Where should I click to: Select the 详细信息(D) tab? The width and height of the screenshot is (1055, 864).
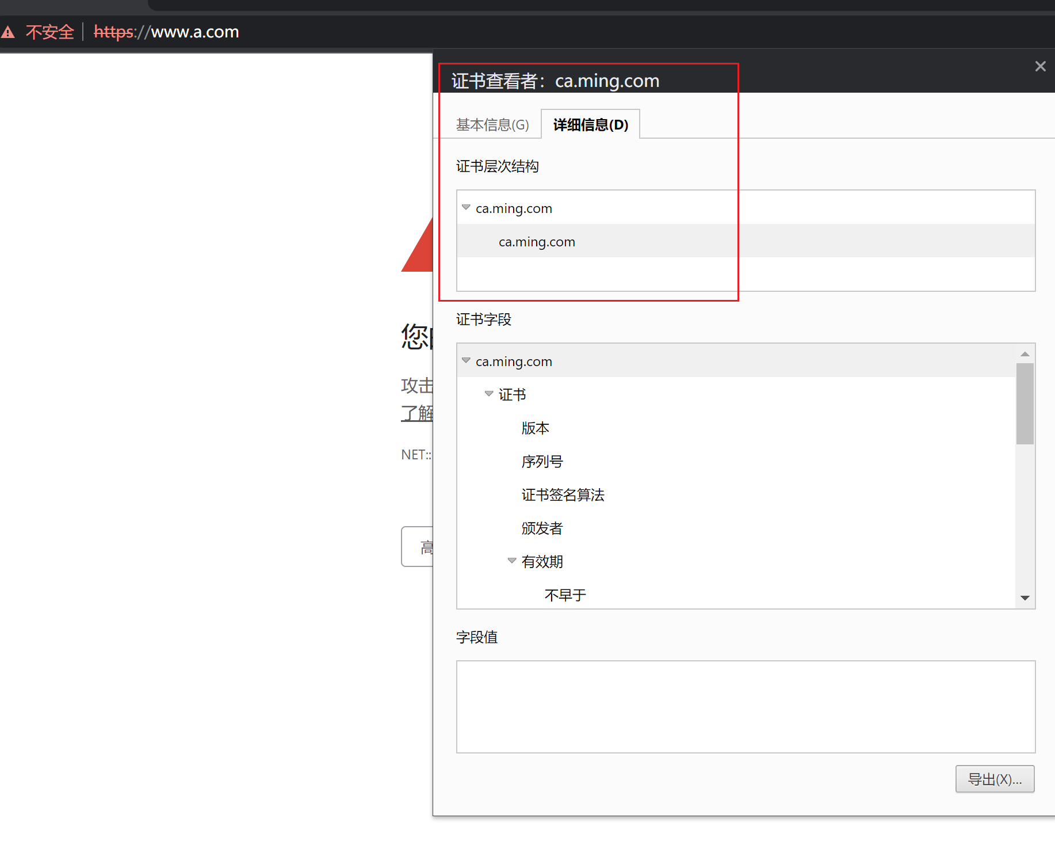coord(590,125)
